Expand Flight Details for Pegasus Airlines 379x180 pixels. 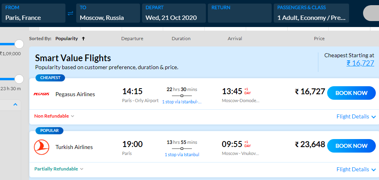[356, 116]
